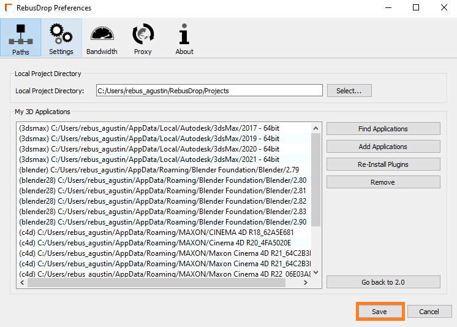Viewport: 457px width, 327px height.
Task: Select the 3dsMax/2021 - 64bit entry
Action: (x=164, y=160)
